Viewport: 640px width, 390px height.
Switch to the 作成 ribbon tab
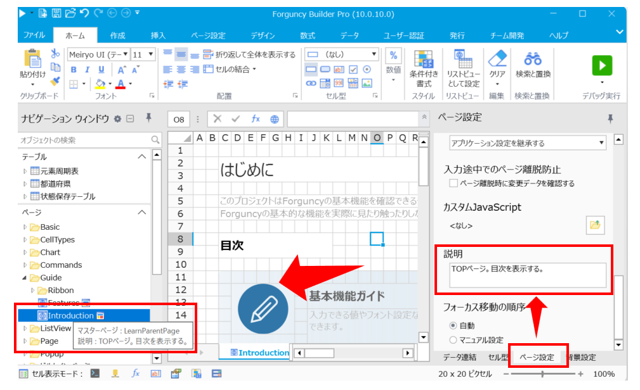(117, 35)
